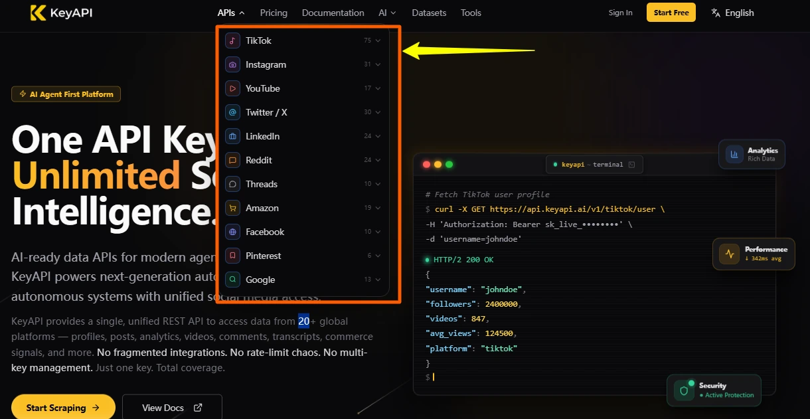Click the LinkedIn briefcase icon

click(x=232, y=136)
